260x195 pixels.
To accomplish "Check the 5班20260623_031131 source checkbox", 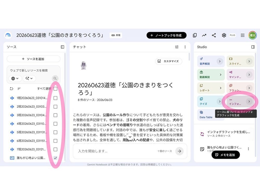I will tap(55, 132).
